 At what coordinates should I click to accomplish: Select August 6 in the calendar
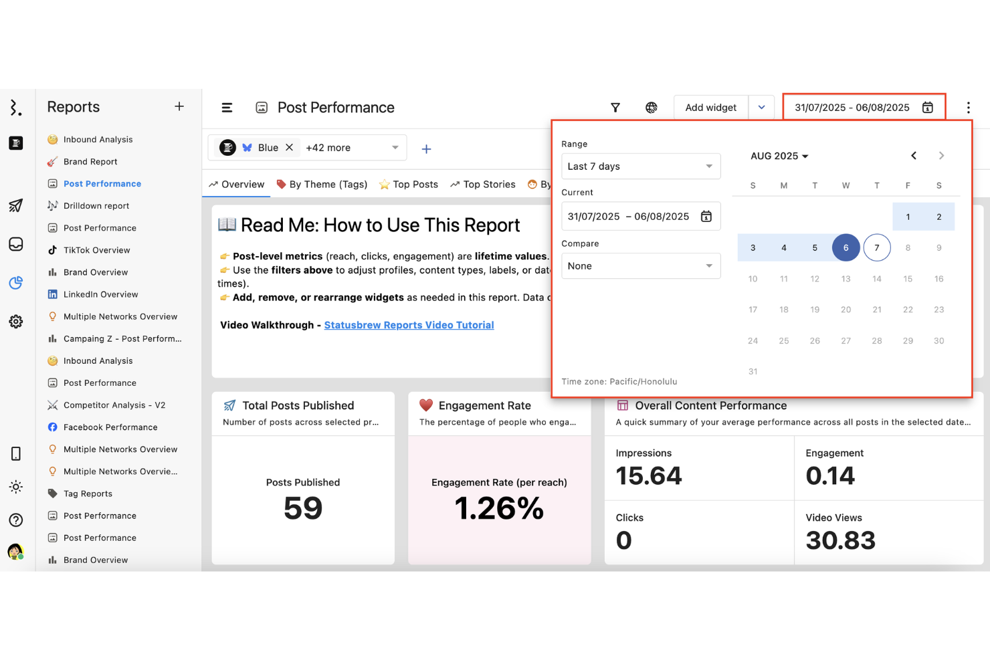(x=846, y=247)
